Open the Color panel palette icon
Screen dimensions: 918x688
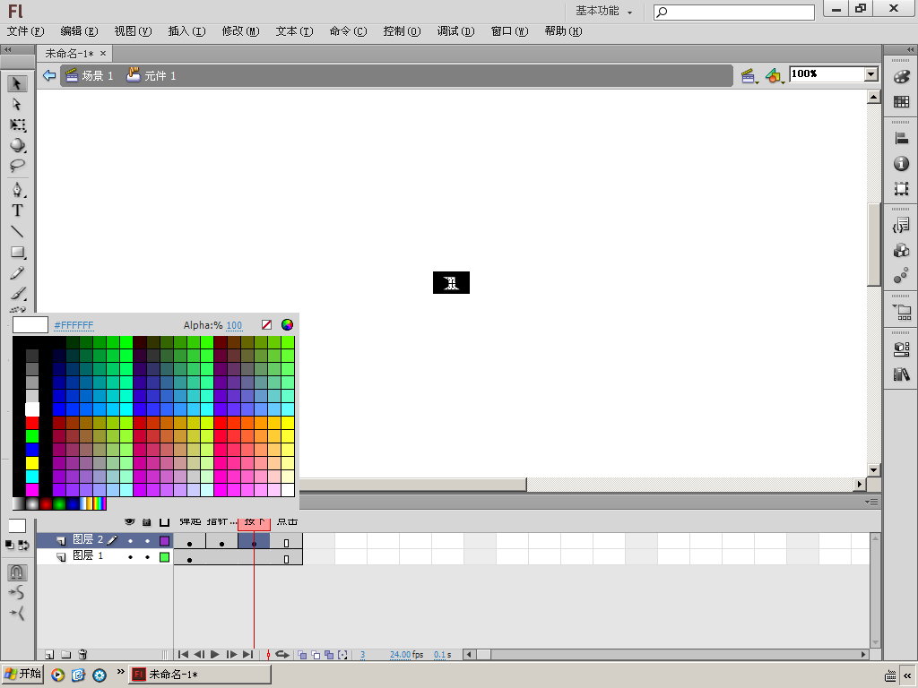coord(902,77)
